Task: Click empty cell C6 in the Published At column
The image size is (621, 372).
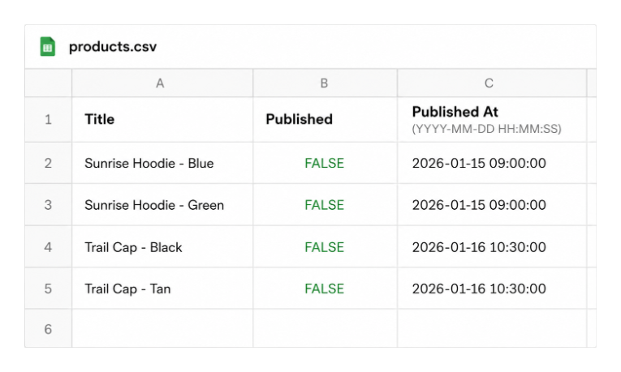Action: tap(492, 328)
